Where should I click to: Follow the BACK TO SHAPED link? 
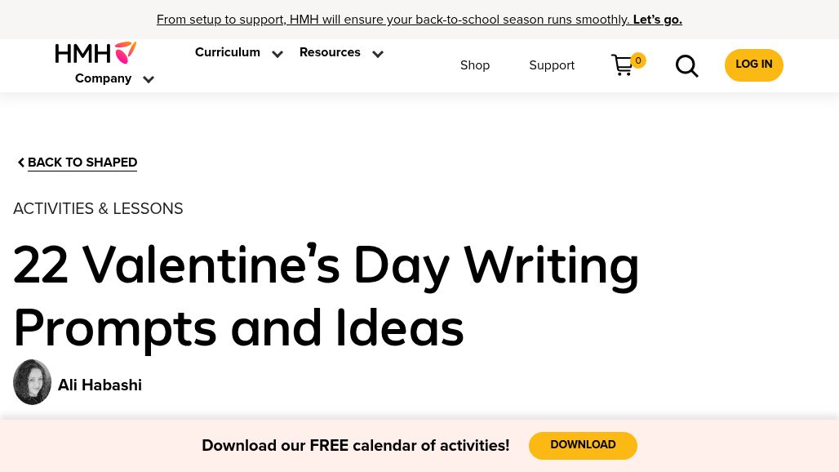(82, 163)
